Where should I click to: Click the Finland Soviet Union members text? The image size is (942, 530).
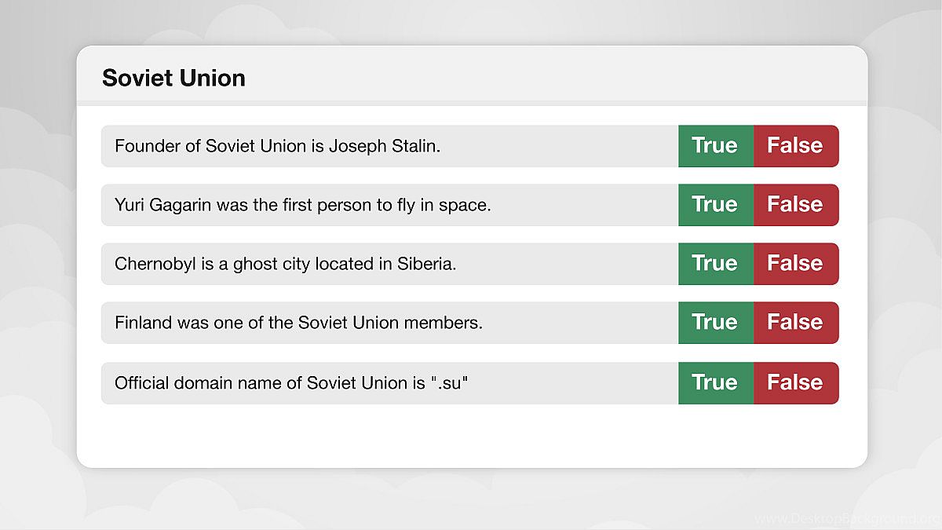(x=298, y=323)
